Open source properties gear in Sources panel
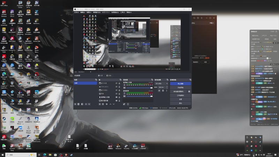 [107, 104]
